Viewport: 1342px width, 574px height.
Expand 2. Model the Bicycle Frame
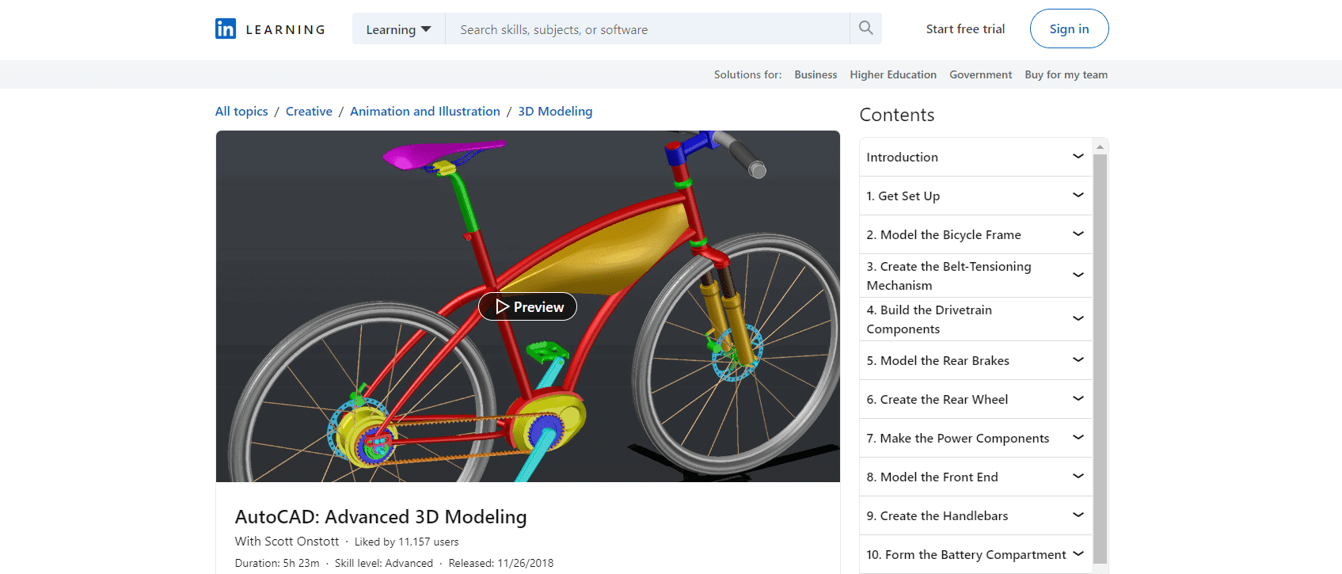pyautogui.click(x=975, y=234)
